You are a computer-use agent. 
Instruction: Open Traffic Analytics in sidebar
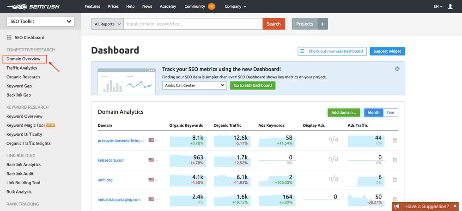point(22,68)
